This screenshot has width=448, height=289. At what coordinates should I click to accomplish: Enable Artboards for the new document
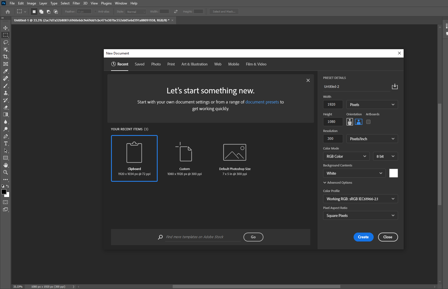coord(368,122)
